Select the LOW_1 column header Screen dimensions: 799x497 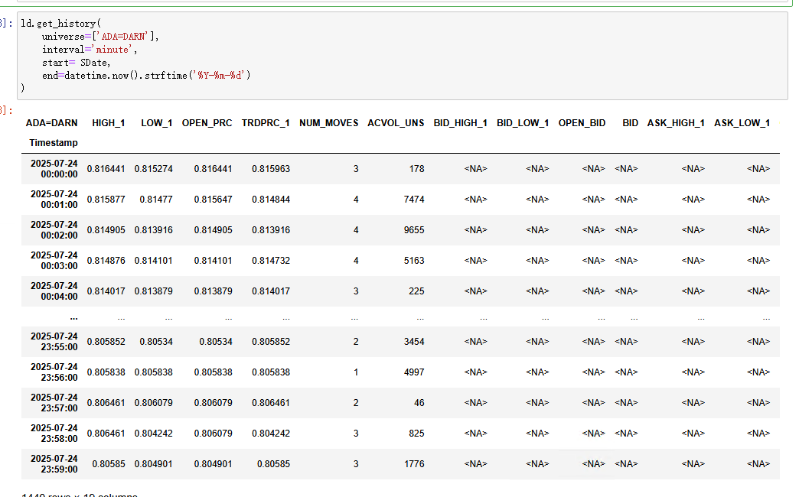pyautogui.click(x=157, y=123)
